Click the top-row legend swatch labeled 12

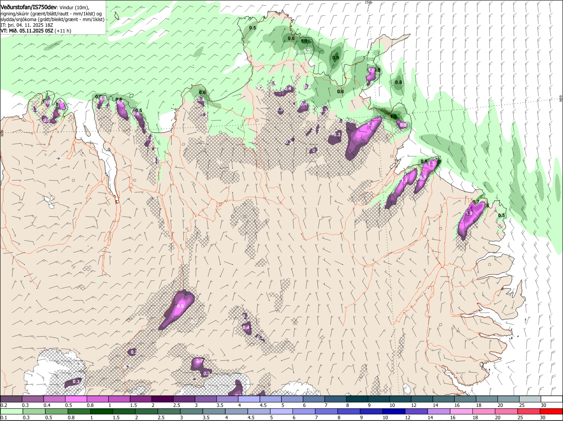pos(421,399)
